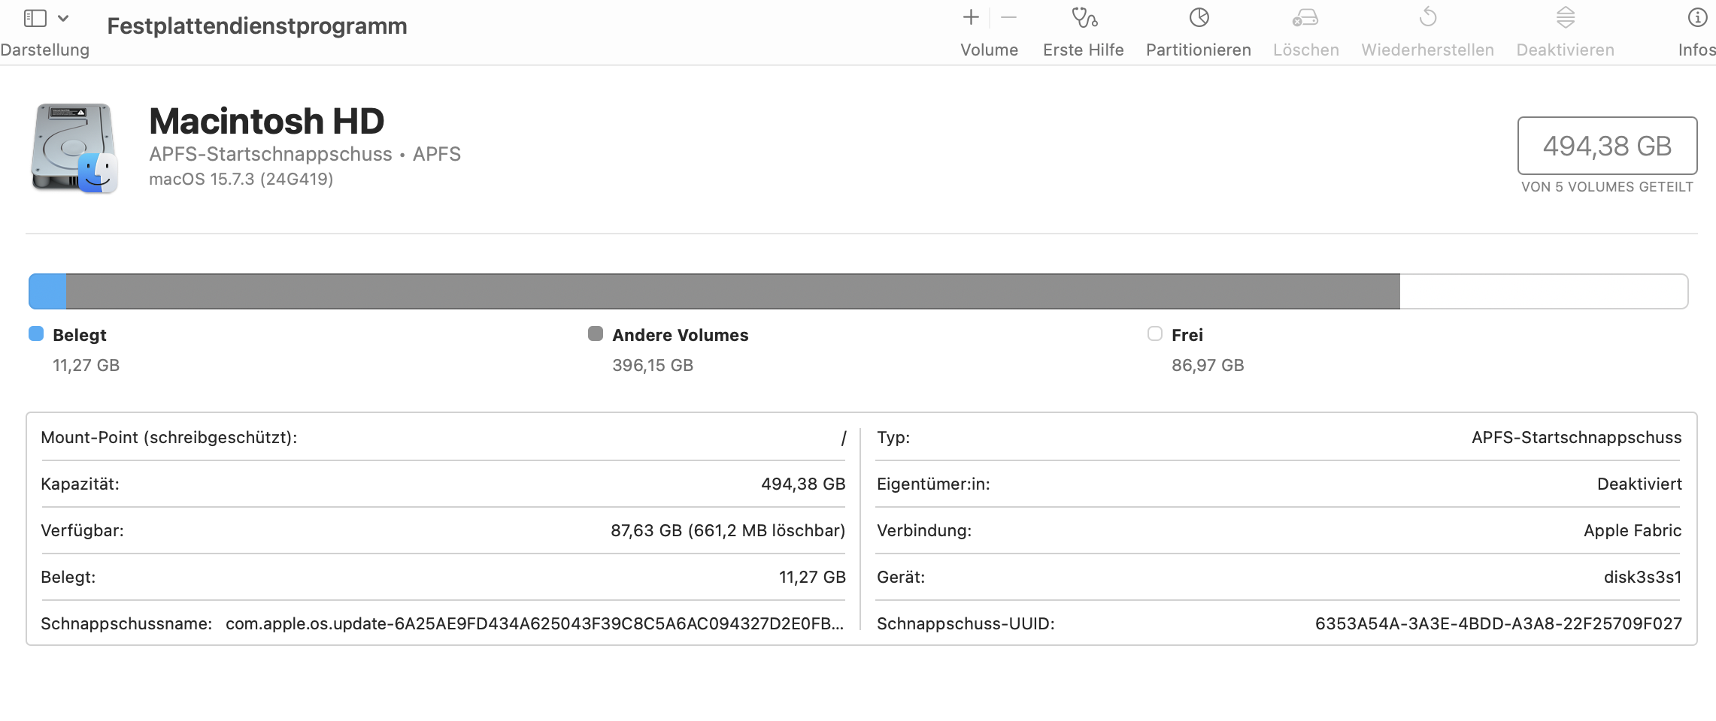Click the blue Belegt legend swatch

36,334
